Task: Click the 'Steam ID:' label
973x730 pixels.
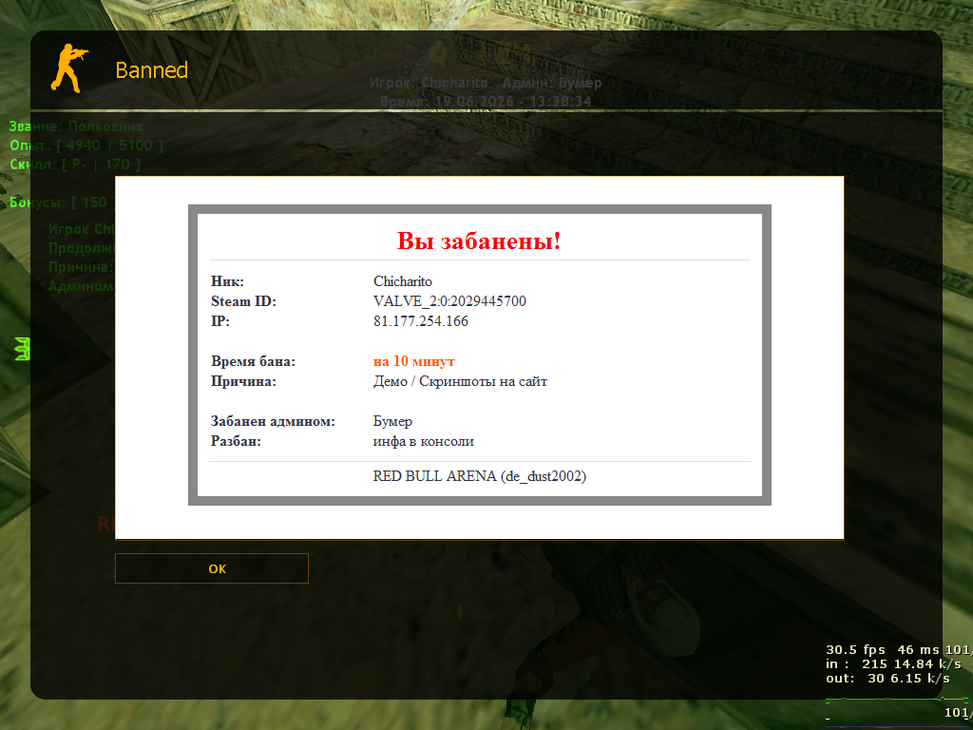Action: click(244, 301)
